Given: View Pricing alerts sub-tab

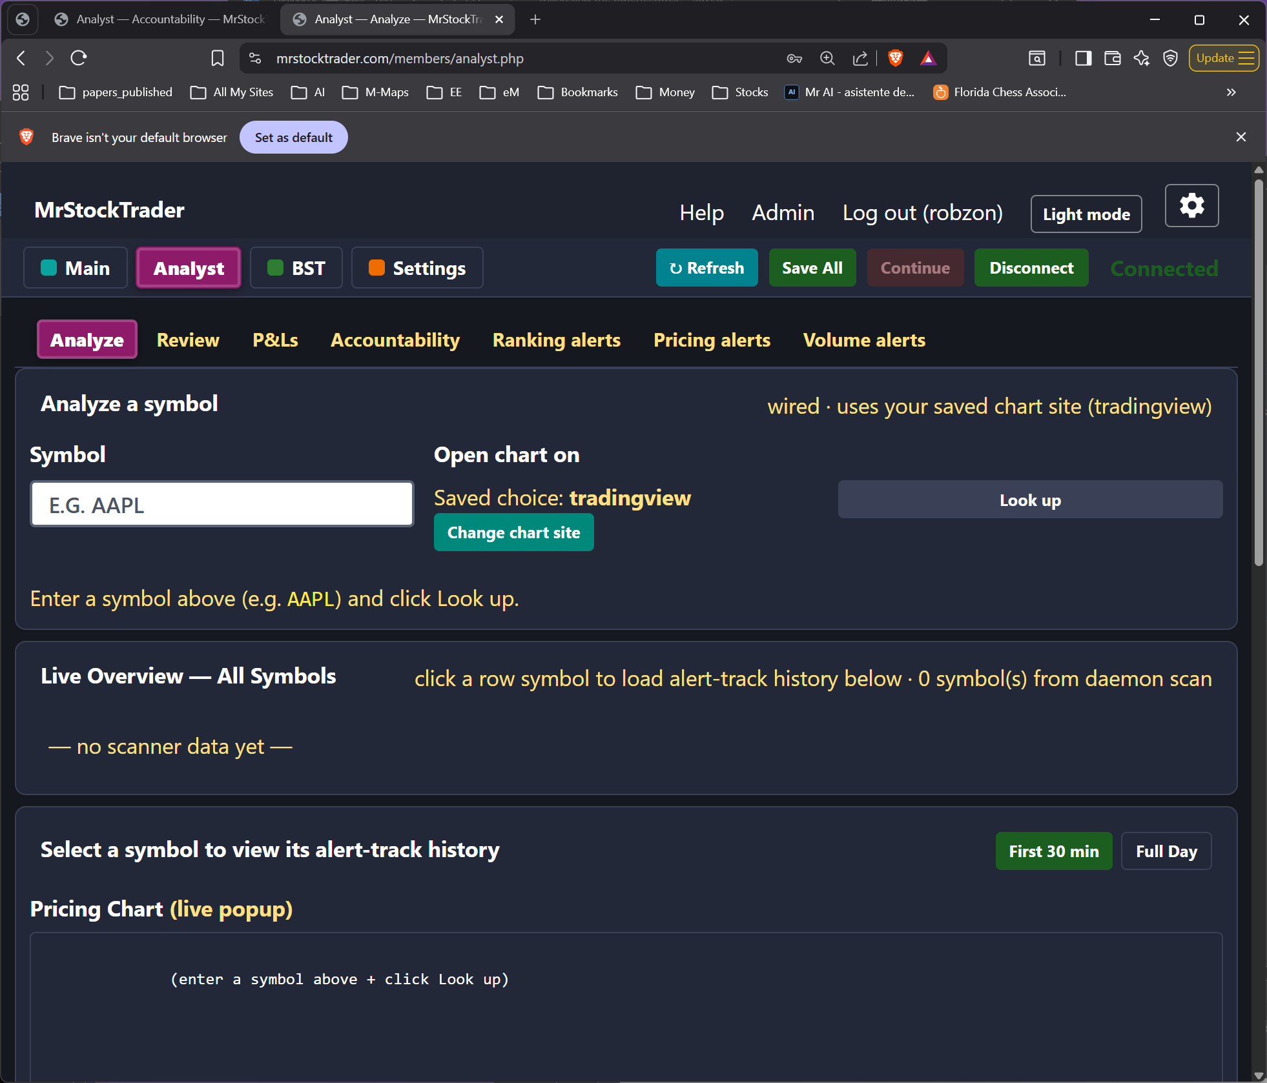Looking at the screenshot, I should [712, 339].
